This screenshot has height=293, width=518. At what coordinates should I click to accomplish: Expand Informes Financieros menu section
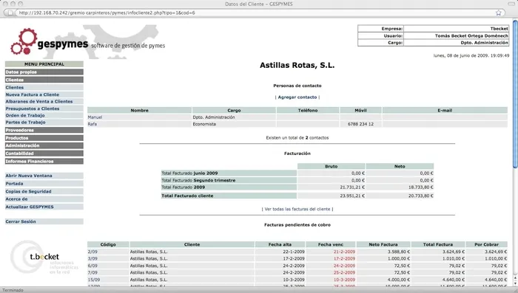coord(44,161)
